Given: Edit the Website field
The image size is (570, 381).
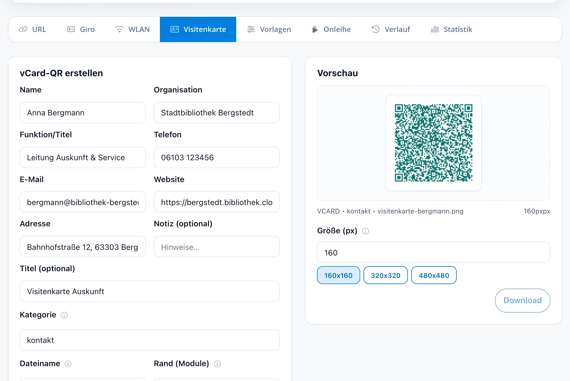Looking at the screenshot, I should [x=217, y=202].
